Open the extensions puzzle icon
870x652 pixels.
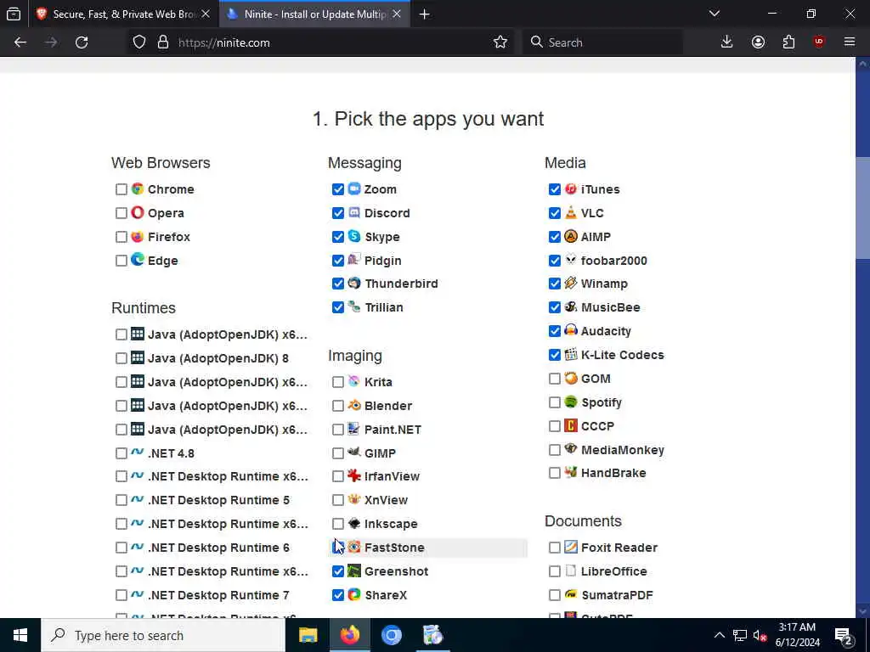tap(788, 42)
